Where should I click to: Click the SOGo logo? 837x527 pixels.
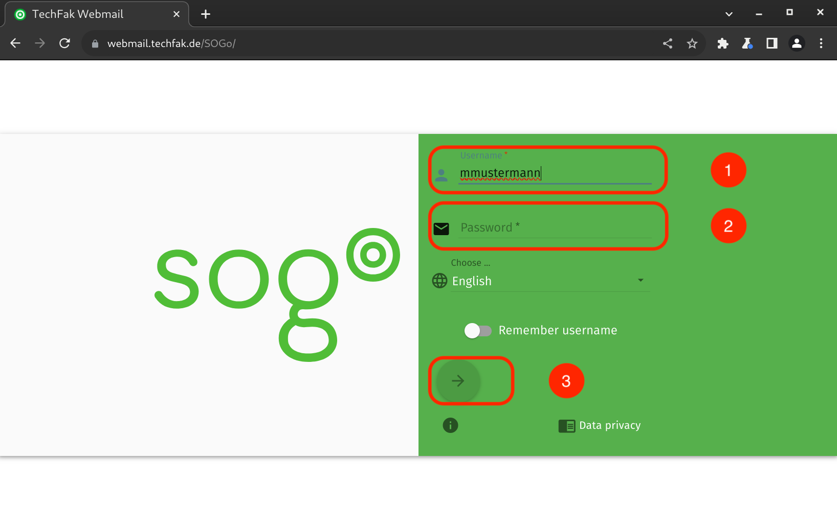[277, 295]
